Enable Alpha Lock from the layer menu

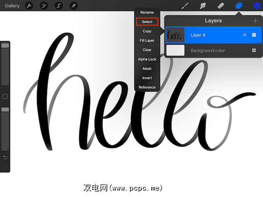pos(147,59)
